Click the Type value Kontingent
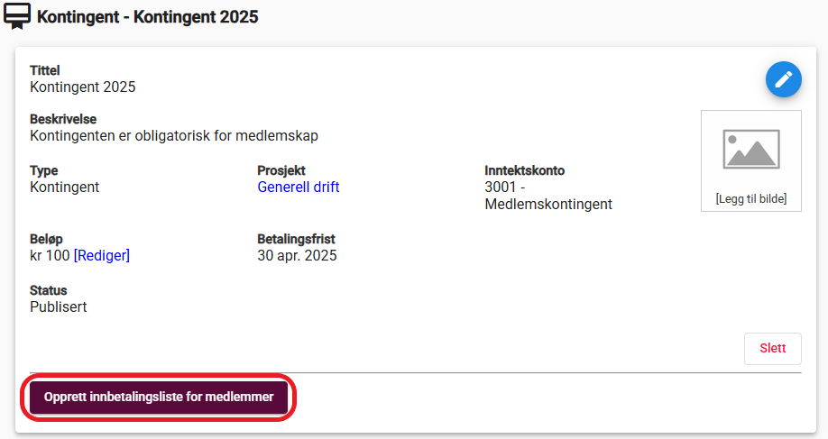The width and height of the screenshot is (828, 439). (x=64, y=187)
